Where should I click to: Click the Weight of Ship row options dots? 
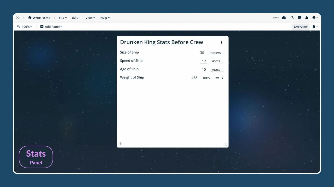[x=222, y=78]
